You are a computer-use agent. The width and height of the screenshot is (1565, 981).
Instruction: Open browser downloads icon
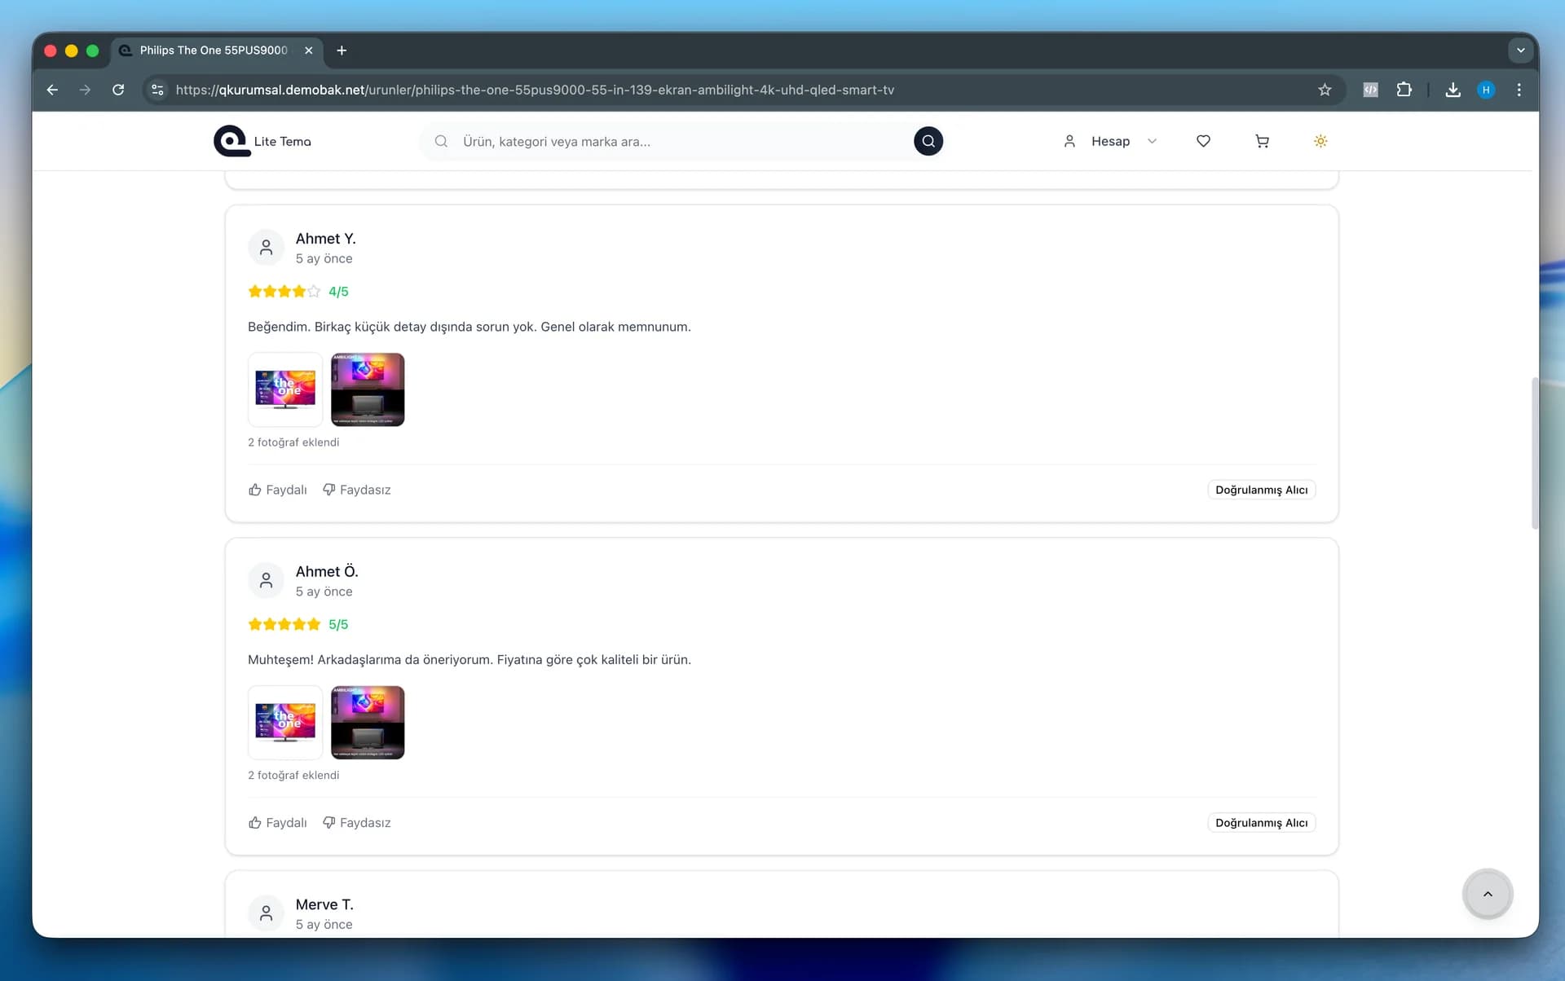[x=1453, y=90]
